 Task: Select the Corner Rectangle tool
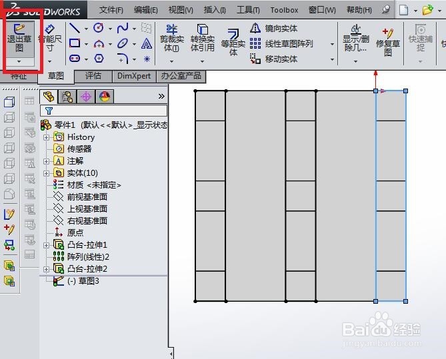coord(75,43)
